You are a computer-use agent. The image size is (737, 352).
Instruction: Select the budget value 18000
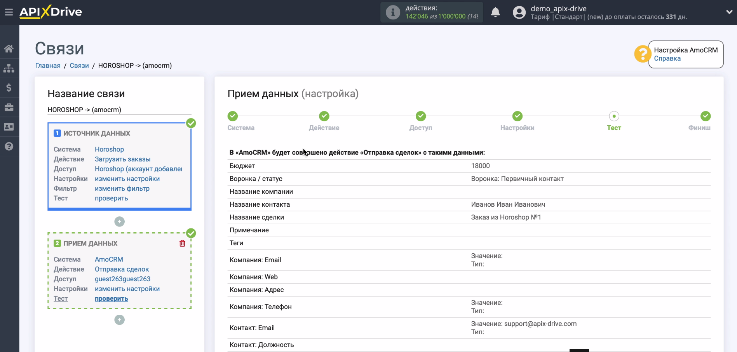coord(480,166)
